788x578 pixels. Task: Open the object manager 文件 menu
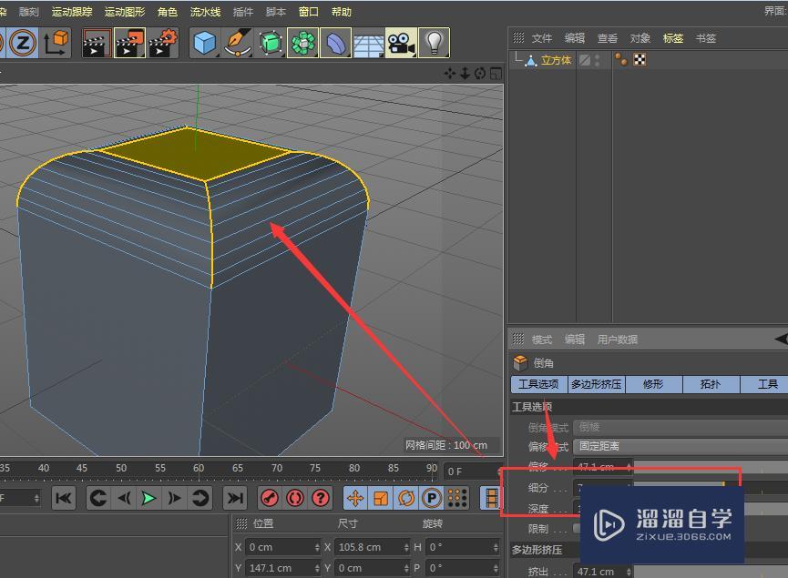[x=542, y=38]
